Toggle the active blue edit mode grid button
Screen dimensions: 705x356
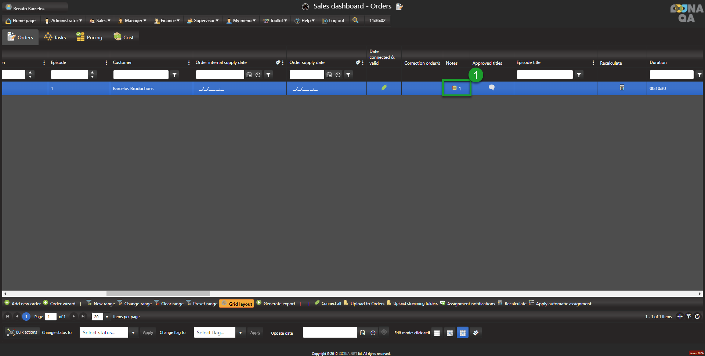(x=462, y=333)
